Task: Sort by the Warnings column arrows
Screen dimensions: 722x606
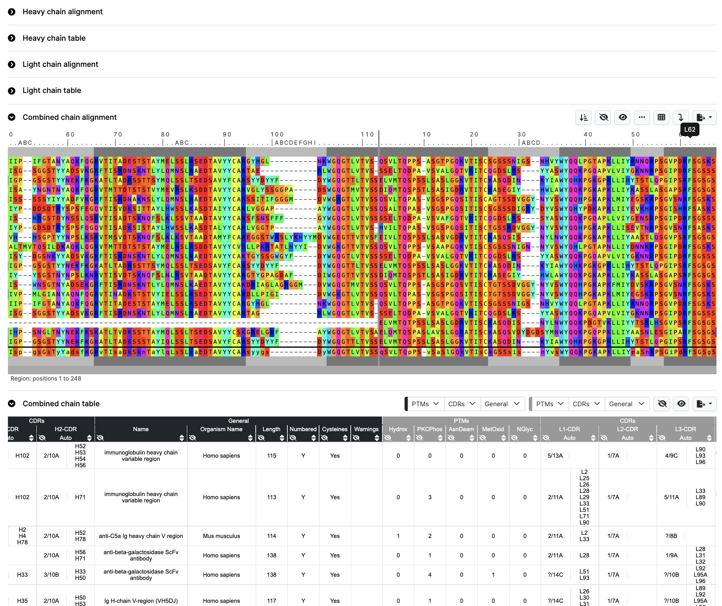Action: (x=377, y=438)
